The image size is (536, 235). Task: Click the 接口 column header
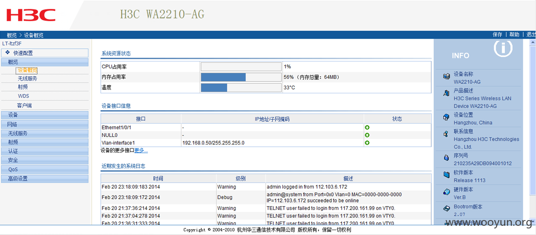[141, 119]
